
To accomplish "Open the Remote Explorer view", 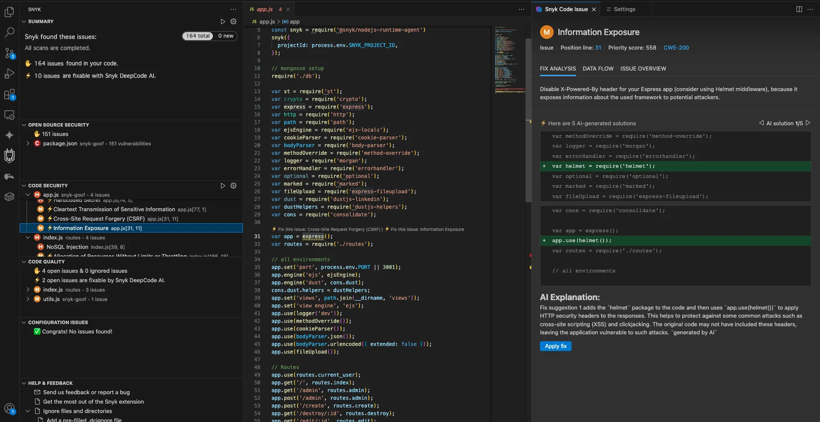I will pos(9,115).
